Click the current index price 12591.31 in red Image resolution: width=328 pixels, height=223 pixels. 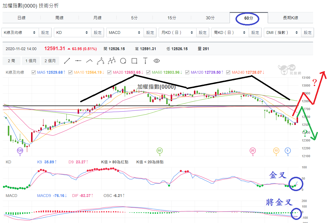pos(55,48)
